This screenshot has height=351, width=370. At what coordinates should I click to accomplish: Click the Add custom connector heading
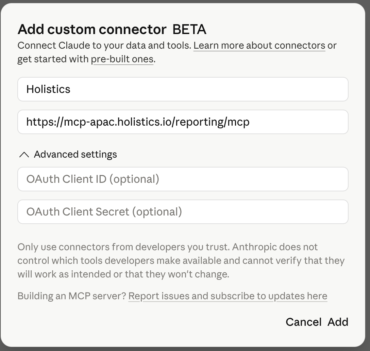point(92,30)
